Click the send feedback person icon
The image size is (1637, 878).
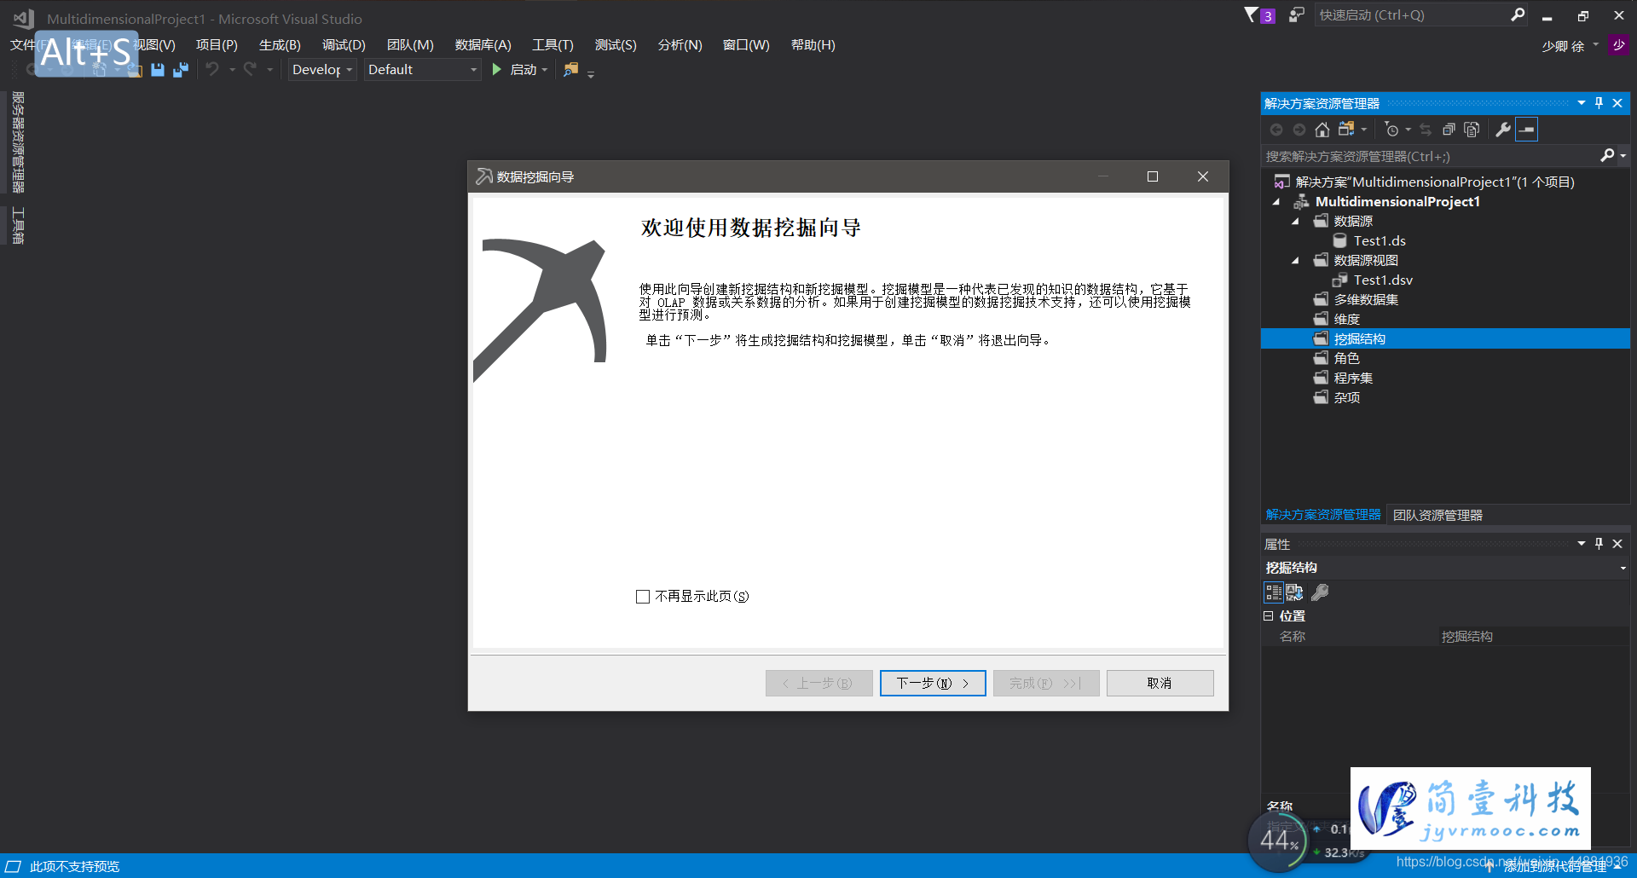[x=1296, y=14]
